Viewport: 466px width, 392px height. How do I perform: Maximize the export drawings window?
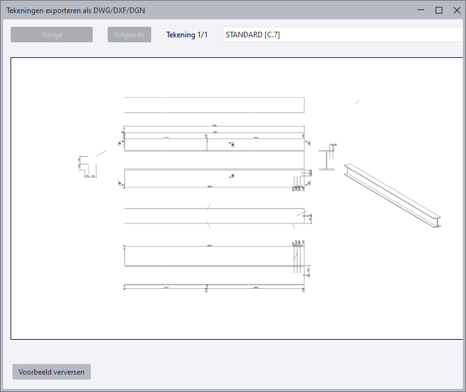coord(439,11)
